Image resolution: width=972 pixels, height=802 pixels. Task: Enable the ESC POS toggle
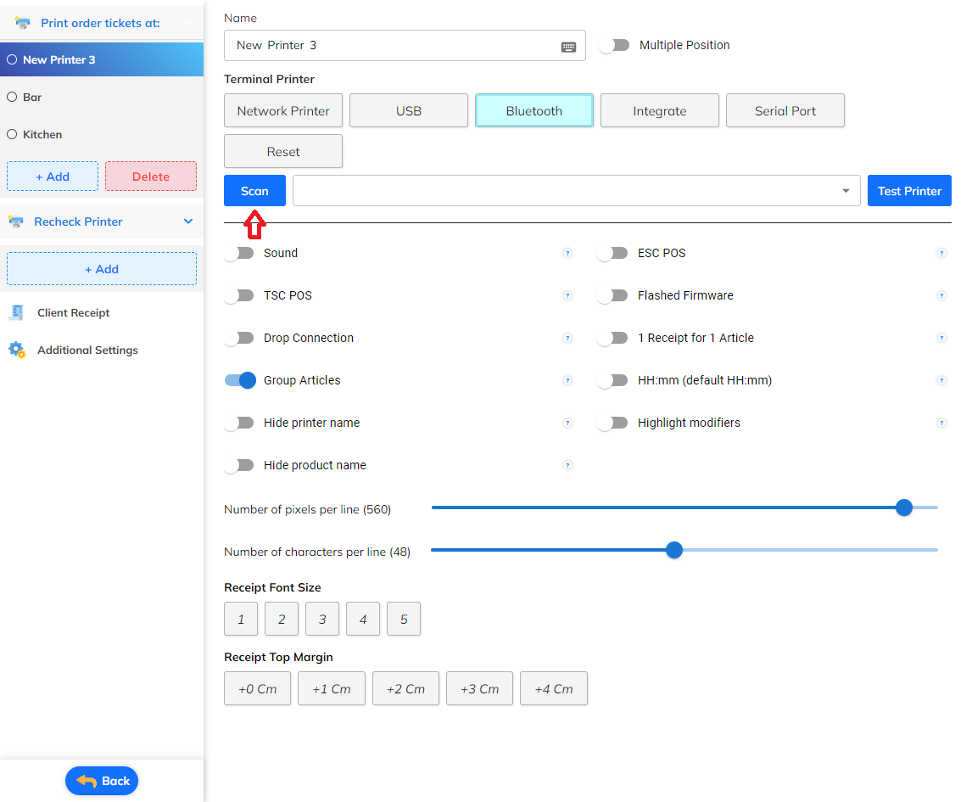(612, 253)
